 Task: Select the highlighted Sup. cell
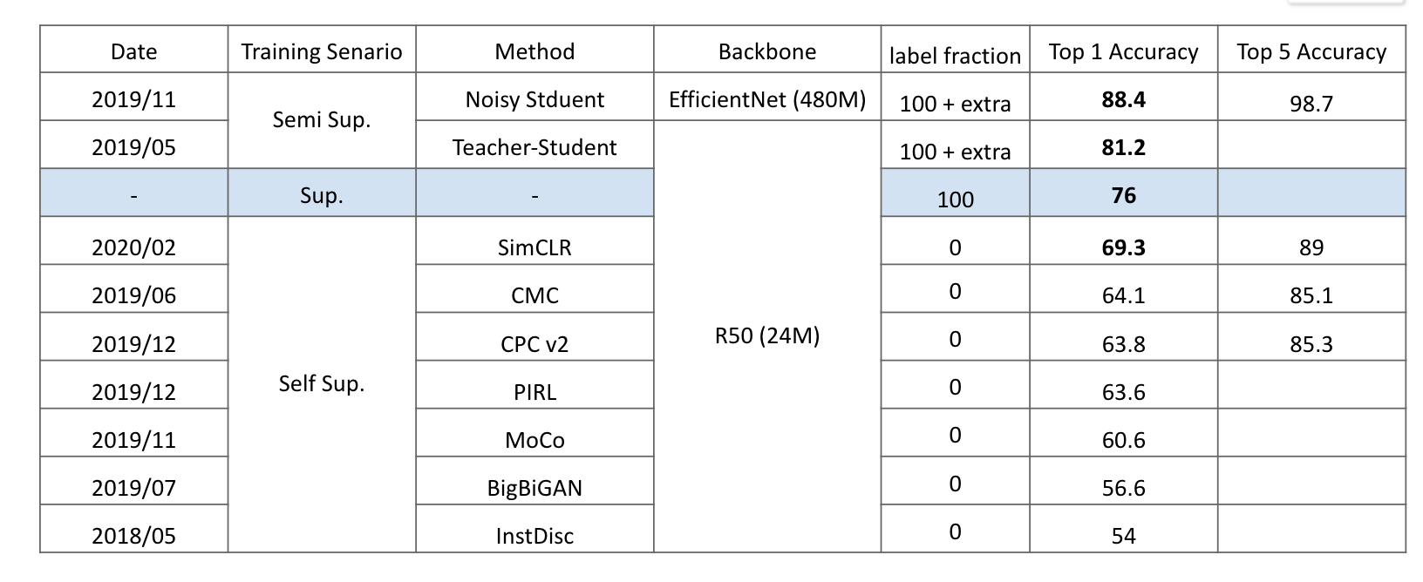coord(322,195)
